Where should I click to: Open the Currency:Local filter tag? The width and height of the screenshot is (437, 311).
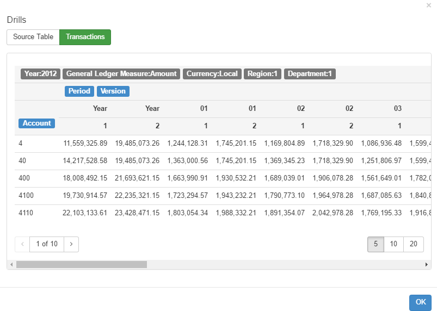point(212,74)
